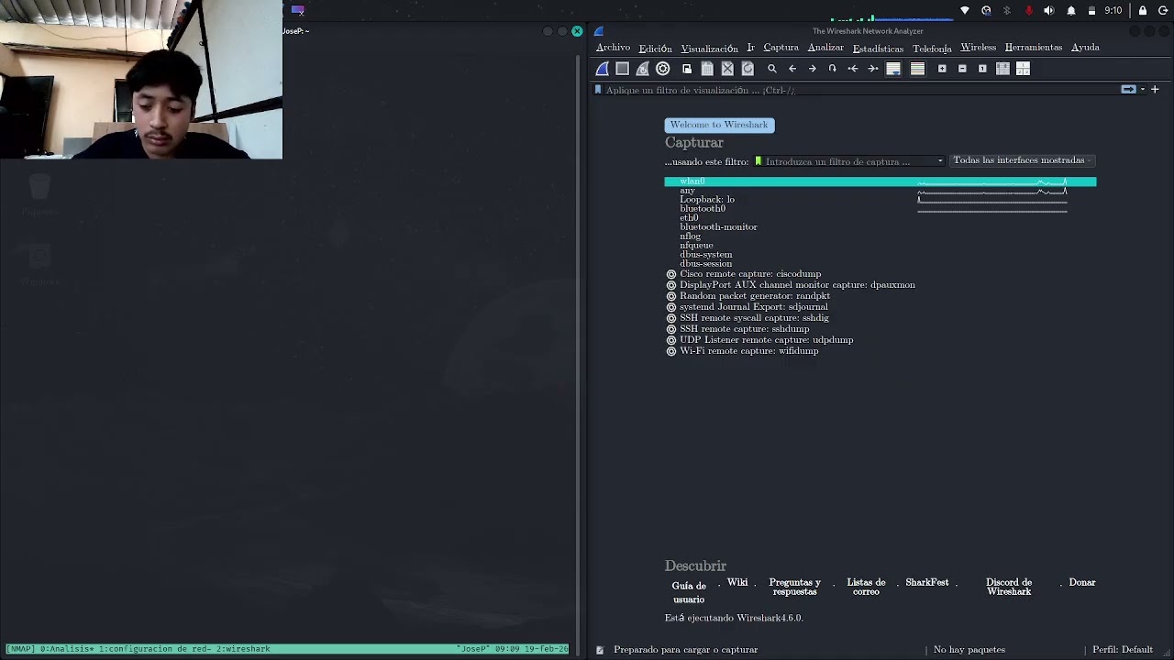Open 'Preguntas y respuestas' link

coord(794,587)
